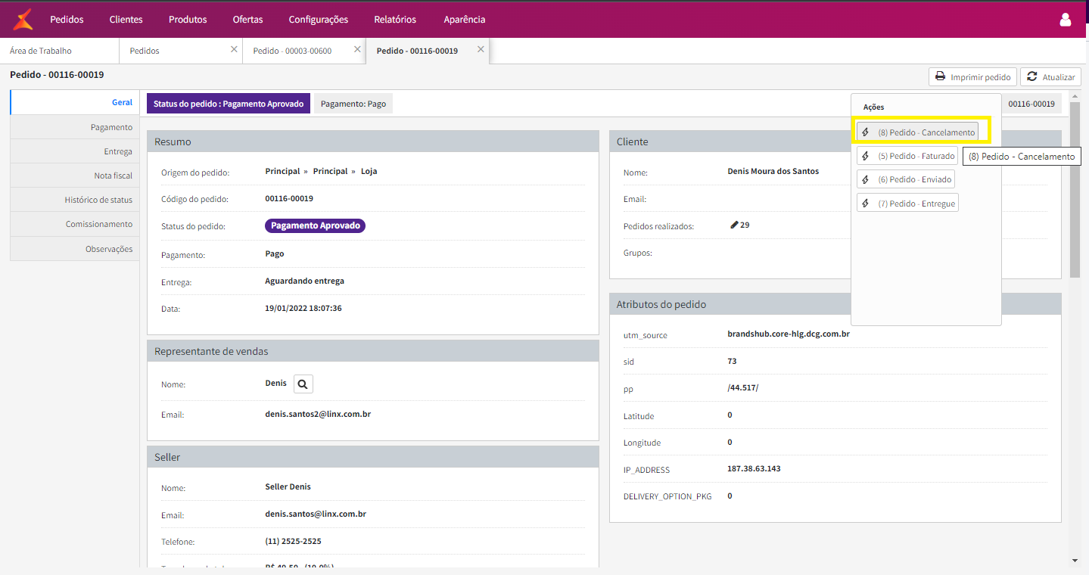This screenshot has height=575, width=1089.
Task: Close the Pedido - 00003-00600 tab
Action: click(357, 49)
